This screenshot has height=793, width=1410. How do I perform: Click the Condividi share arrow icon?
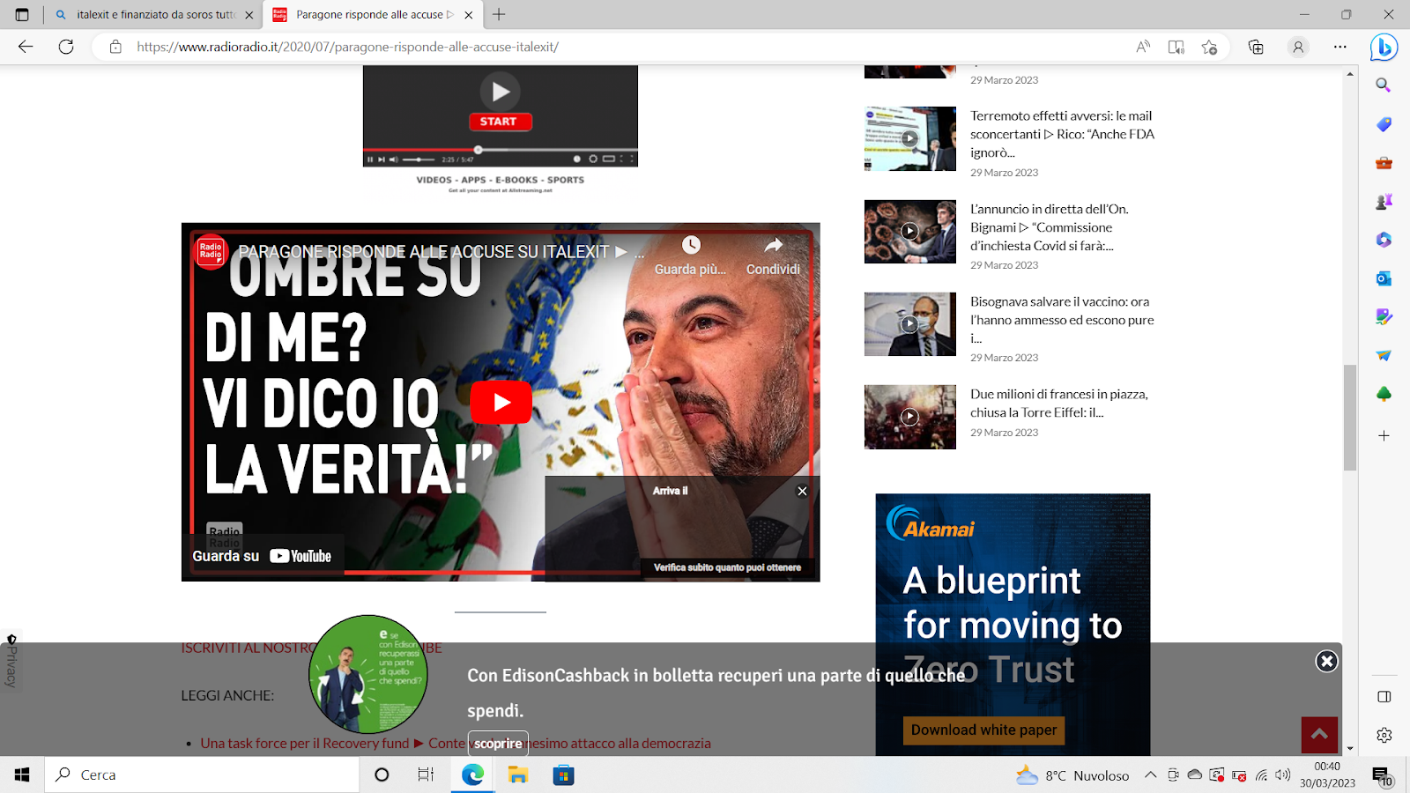click(x=773, y=245)
